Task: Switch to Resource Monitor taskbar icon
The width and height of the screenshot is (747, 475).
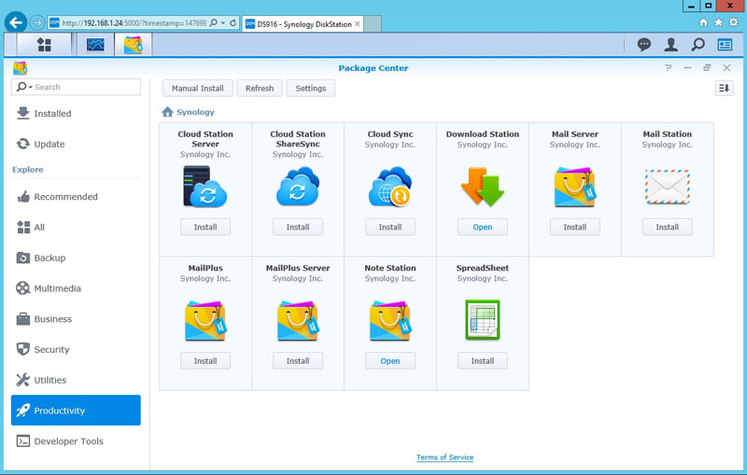Action: [95, 45]
